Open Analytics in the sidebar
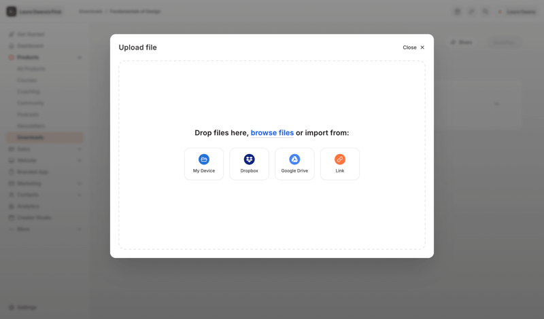 tap(28, 206)
